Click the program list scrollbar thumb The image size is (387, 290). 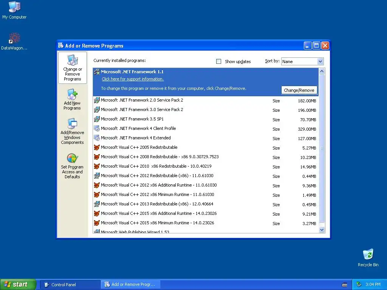(x=322, y=148)
